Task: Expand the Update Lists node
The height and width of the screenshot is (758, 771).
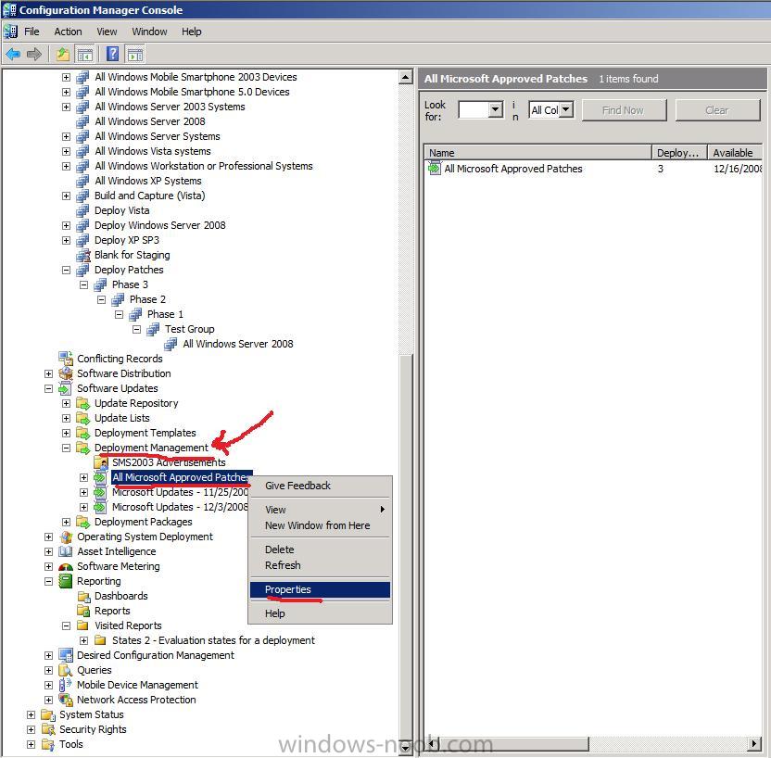Action: [66, 418]
